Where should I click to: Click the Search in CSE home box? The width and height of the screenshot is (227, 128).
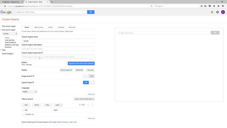click(x=51, y=12)
